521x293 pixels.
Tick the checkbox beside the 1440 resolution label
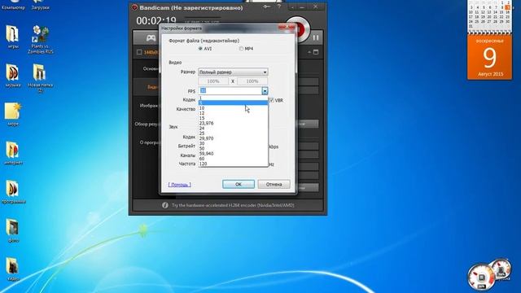click(139, 52)
